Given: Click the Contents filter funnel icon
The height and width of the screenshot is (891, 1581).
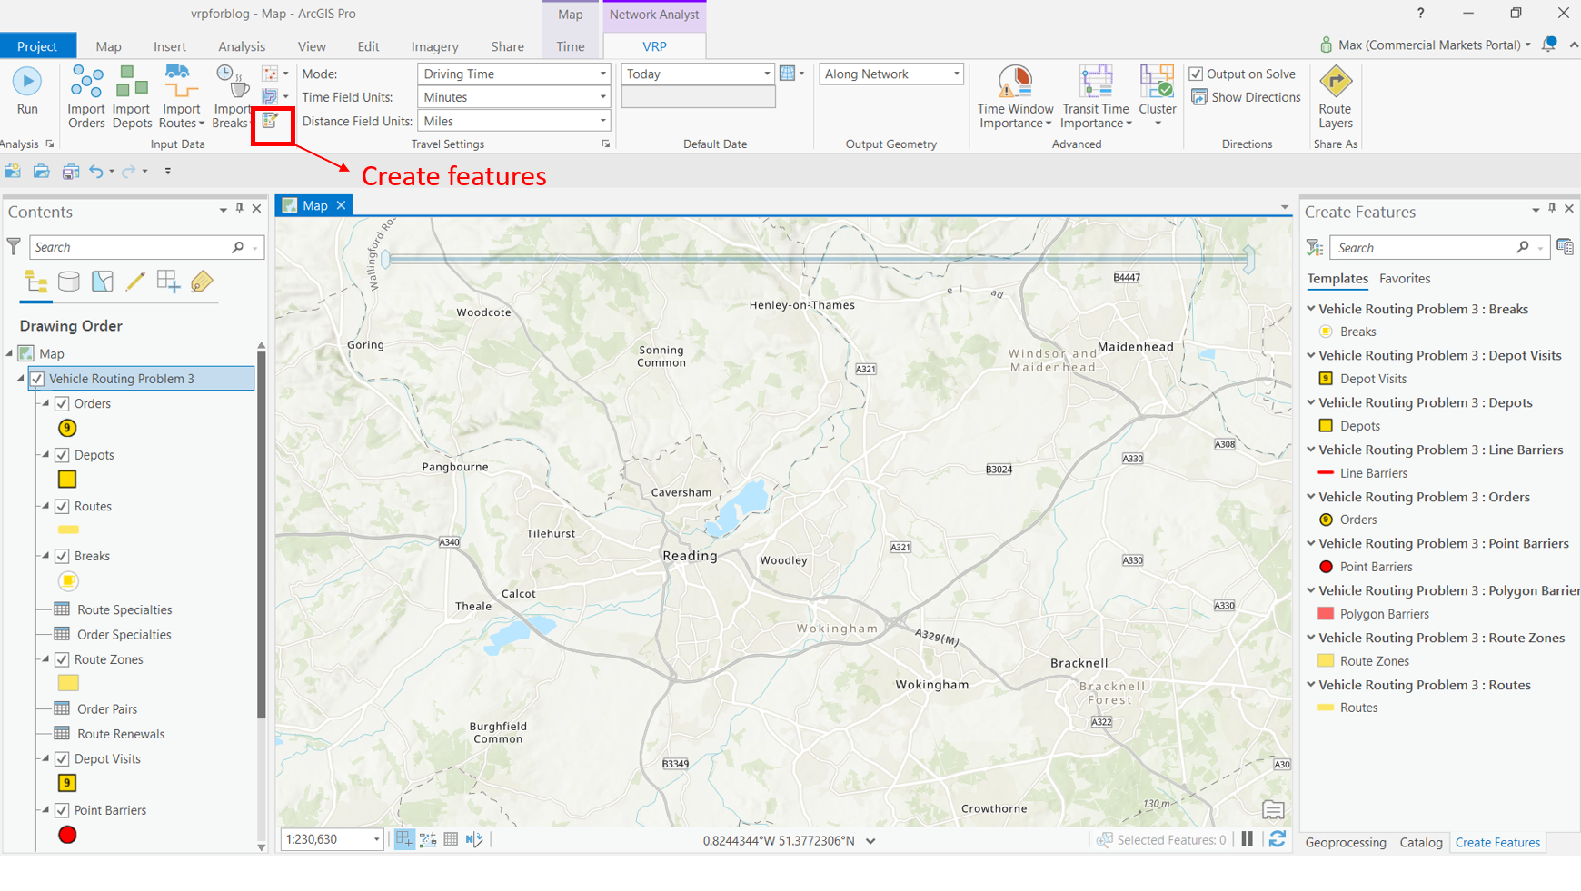Looking at the screenshot, I should pyautogui.click(x=14, y=246).
